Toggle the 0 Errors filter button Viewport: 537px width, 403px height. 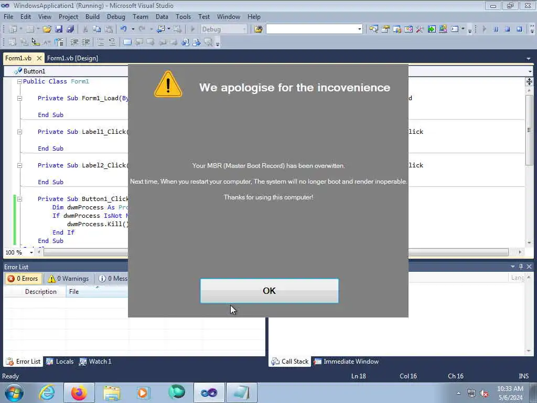tap(23, 279)
